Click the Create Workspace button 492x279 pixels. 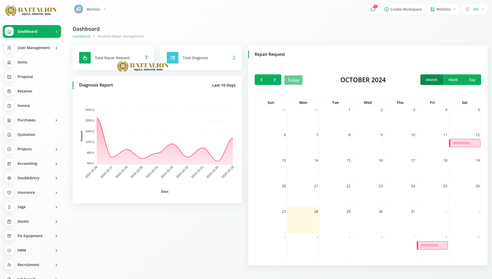[x=403, y=9]
